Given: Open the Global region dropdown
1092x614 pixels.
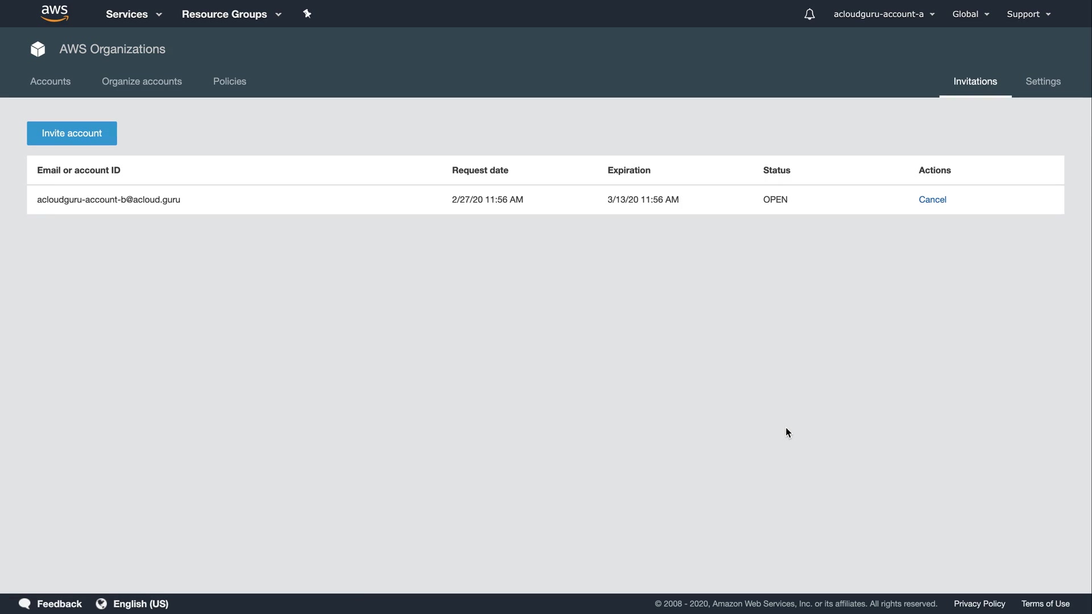Looking at the screenshot, I should (x=970, y=14).
